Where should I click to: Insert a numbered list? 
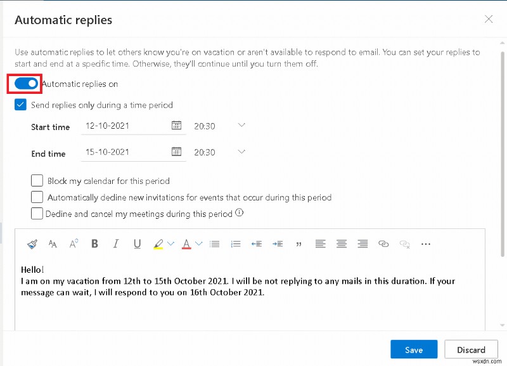click(236, 244)
